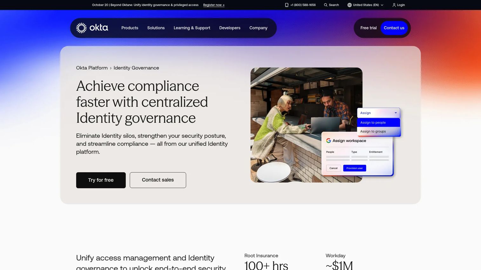Click the Google logo in Assign workspace
The image size is (481, 270).
tap(329, 141)
